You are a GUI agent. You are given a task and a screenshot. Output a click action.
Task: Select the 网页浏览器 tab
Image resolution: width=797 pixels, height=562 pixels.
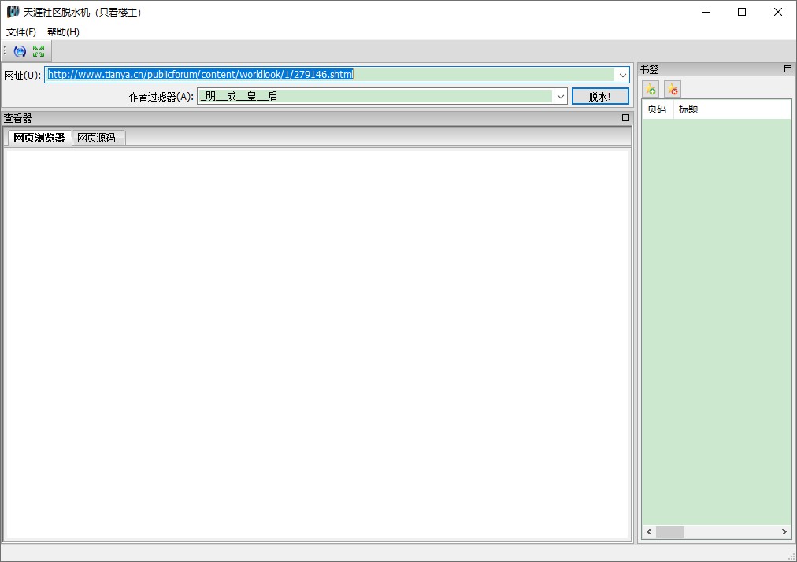39,138
